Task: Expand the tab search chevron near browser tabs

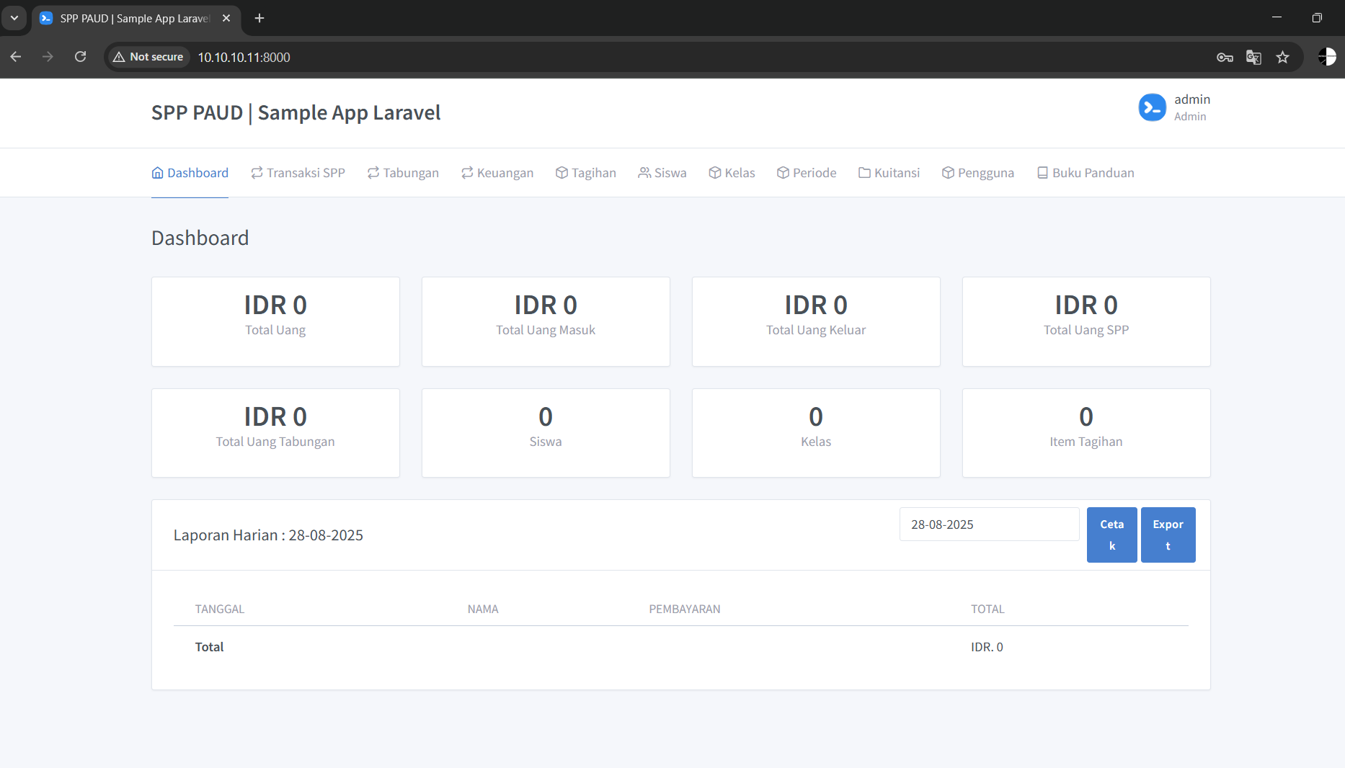Action: 14,18
